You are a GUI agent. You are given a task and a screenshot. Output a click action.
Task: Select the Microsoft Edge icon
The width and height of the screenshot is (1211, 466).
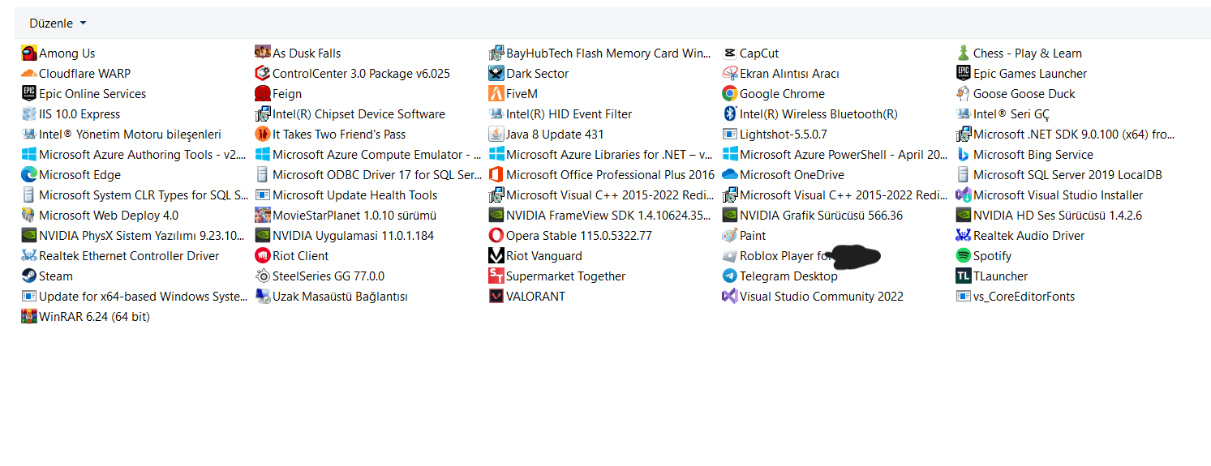tap(29, 175)
